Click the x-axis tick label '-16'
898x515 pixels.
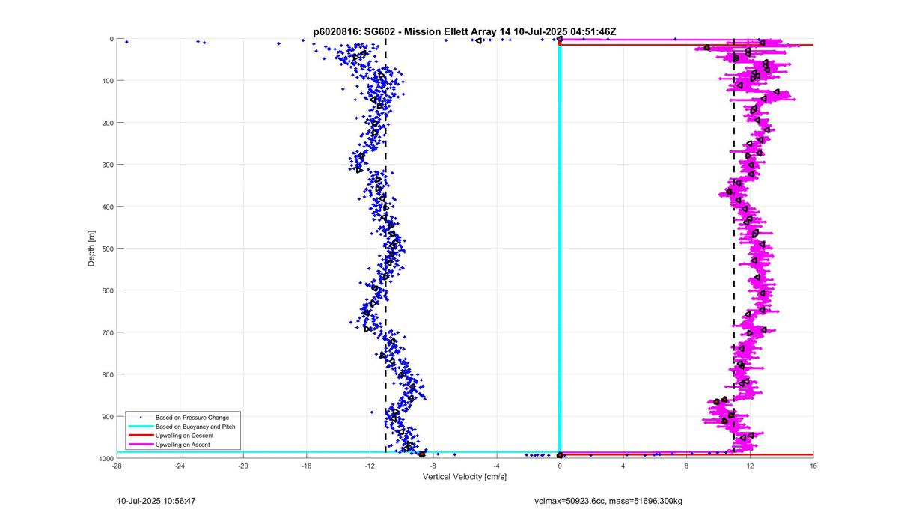click(307, 465)
